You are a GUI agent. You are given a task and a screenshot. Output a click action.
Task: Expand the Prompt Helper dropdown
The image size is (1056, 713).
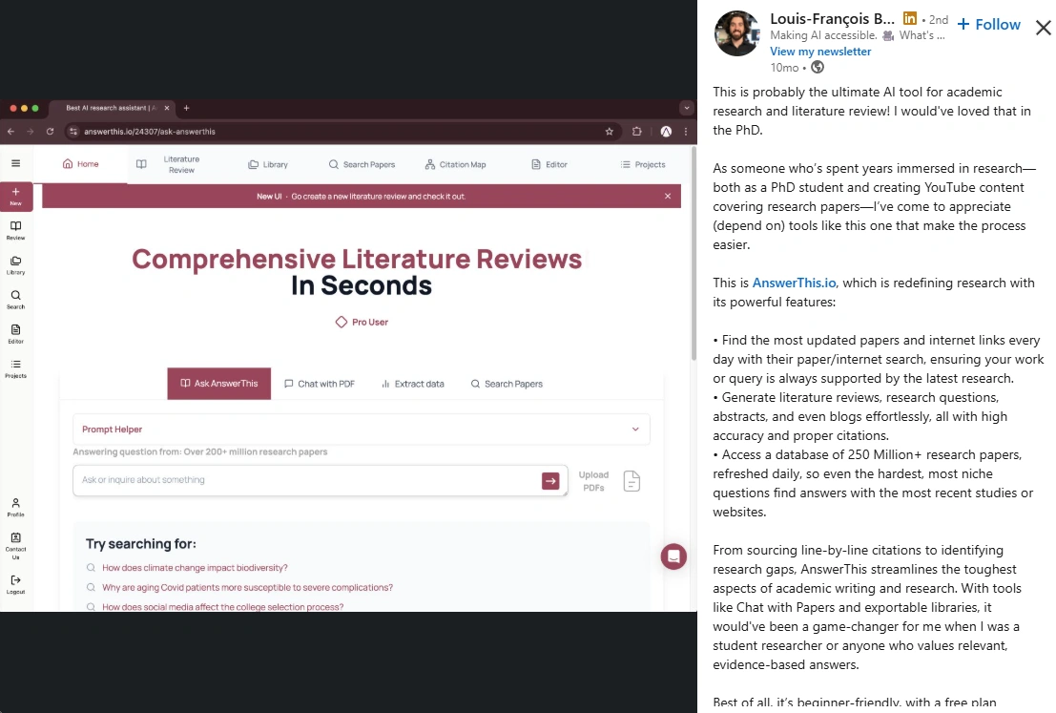pos(361,430)
